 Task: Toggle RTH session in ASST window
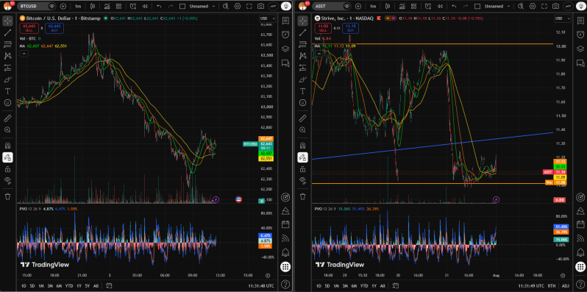[x=552, y=286]
